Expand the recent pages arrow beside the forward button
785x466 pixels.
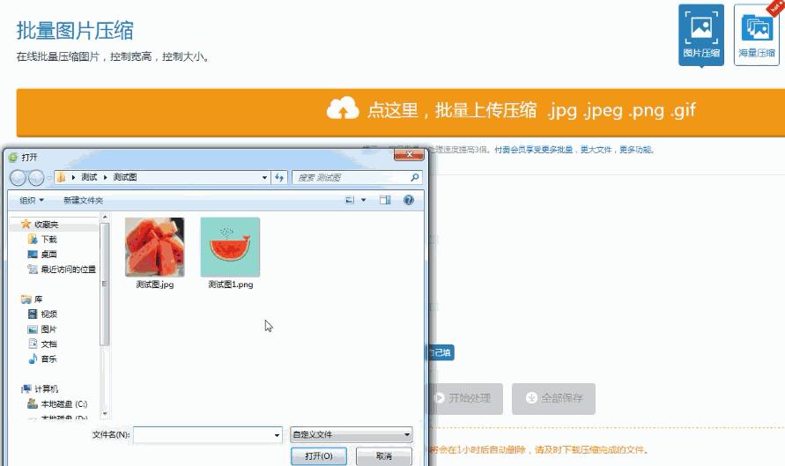(49, 178)
